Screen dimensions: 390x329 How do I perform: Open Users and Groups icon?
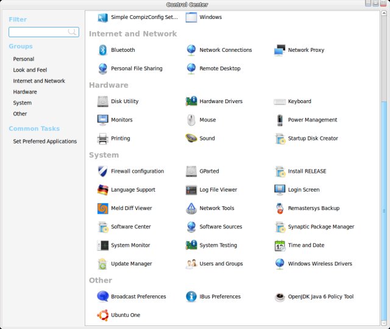click(x=191, y=264)
